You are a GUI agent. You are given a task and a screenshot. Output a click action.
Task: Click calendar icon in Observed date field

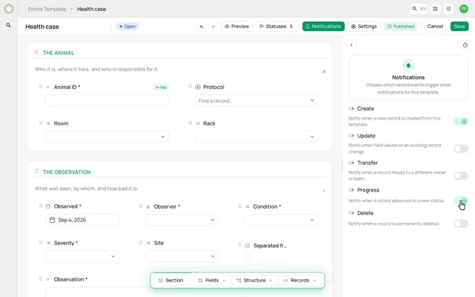(52, 220)
